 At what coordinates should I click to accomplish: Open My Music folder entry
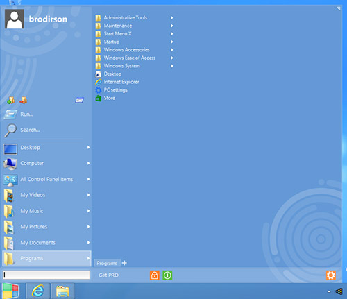[46, 211]
